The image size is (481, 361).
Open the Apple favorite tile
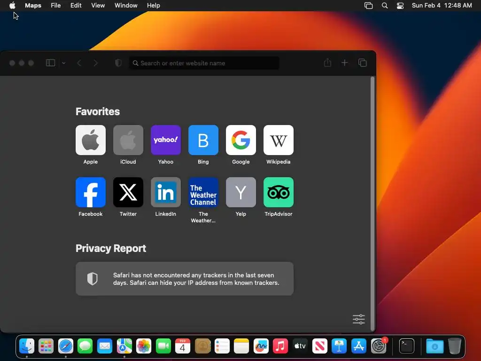pos(91,140)
